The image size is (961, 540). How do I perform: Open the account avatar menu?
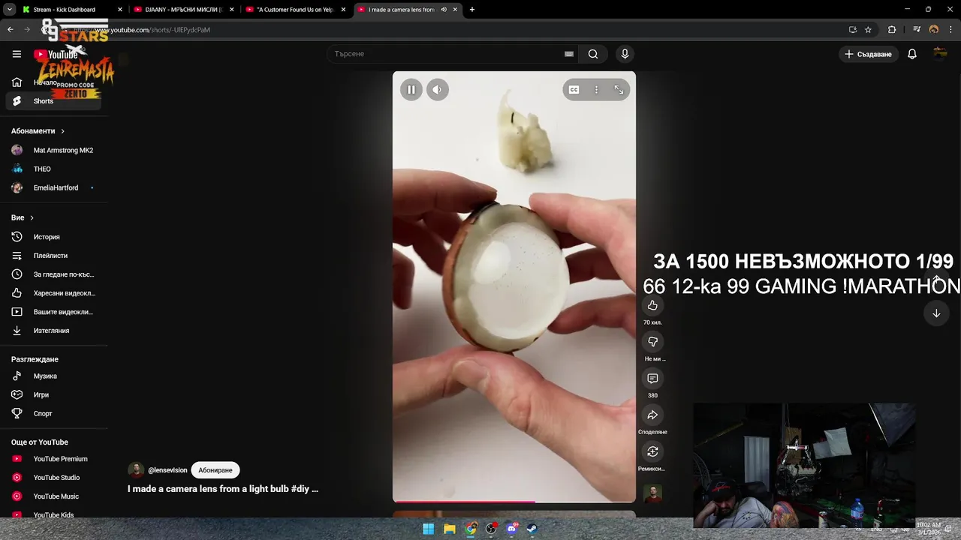click(x=940, y=54)
